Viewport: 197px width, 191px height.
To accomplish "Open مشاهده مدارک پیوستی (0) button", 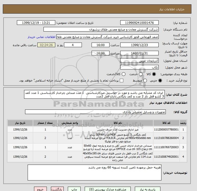I will click(108, 189).
